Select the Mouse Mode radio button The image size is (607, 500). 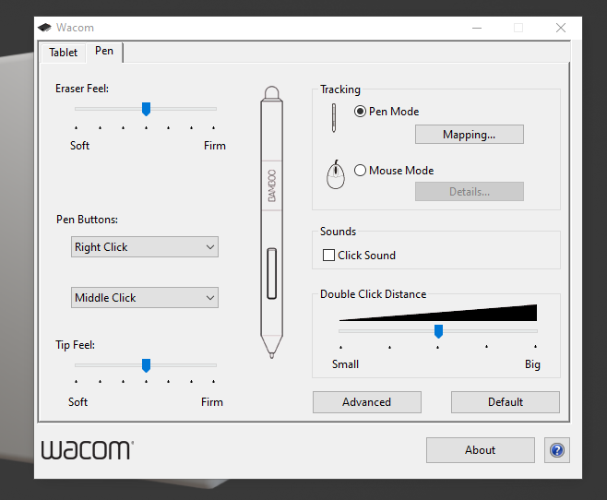(360, 171)
